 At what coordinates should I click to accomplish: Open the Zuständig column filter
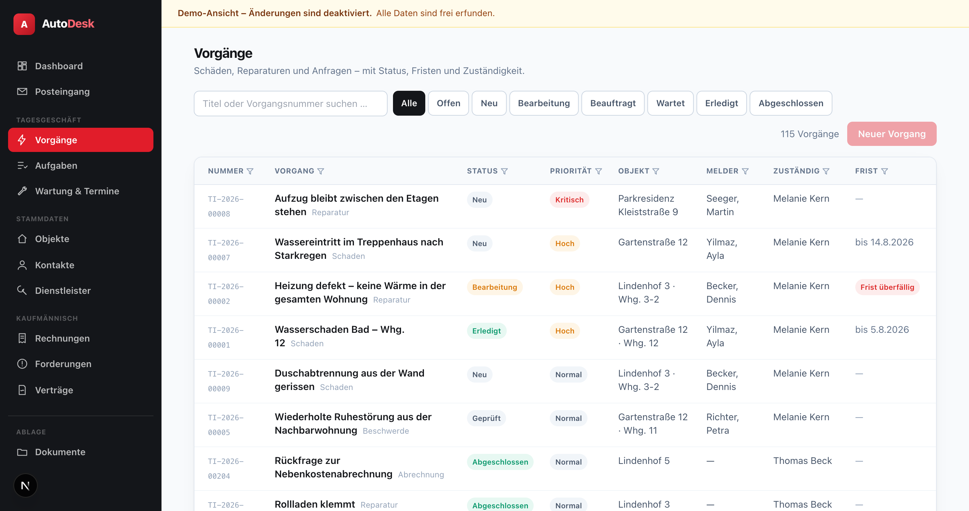[x=826, y=171]
